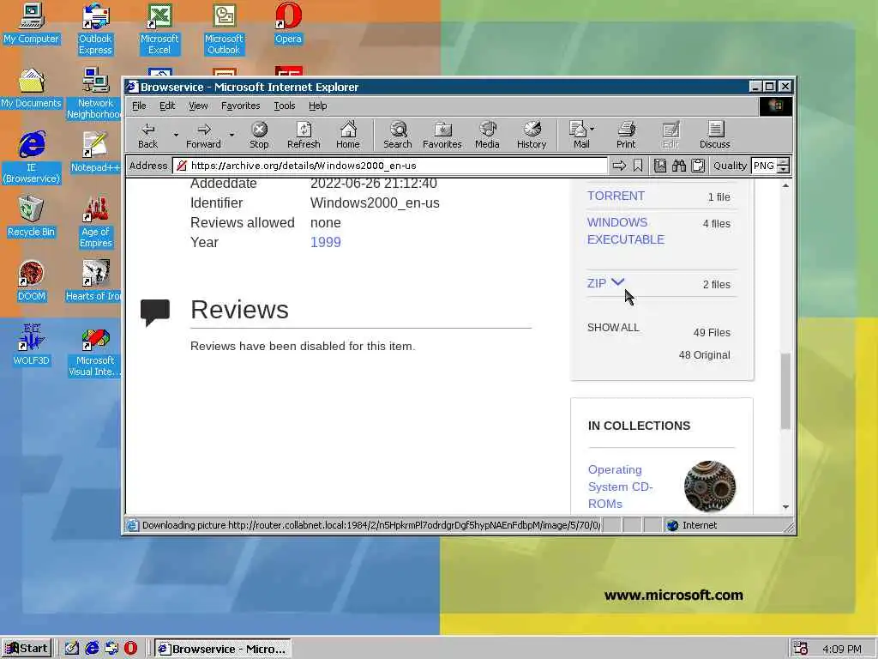The image size is (878, 659).
Task: Select the My Documents desktop icon
Action: tap(31, 88)
